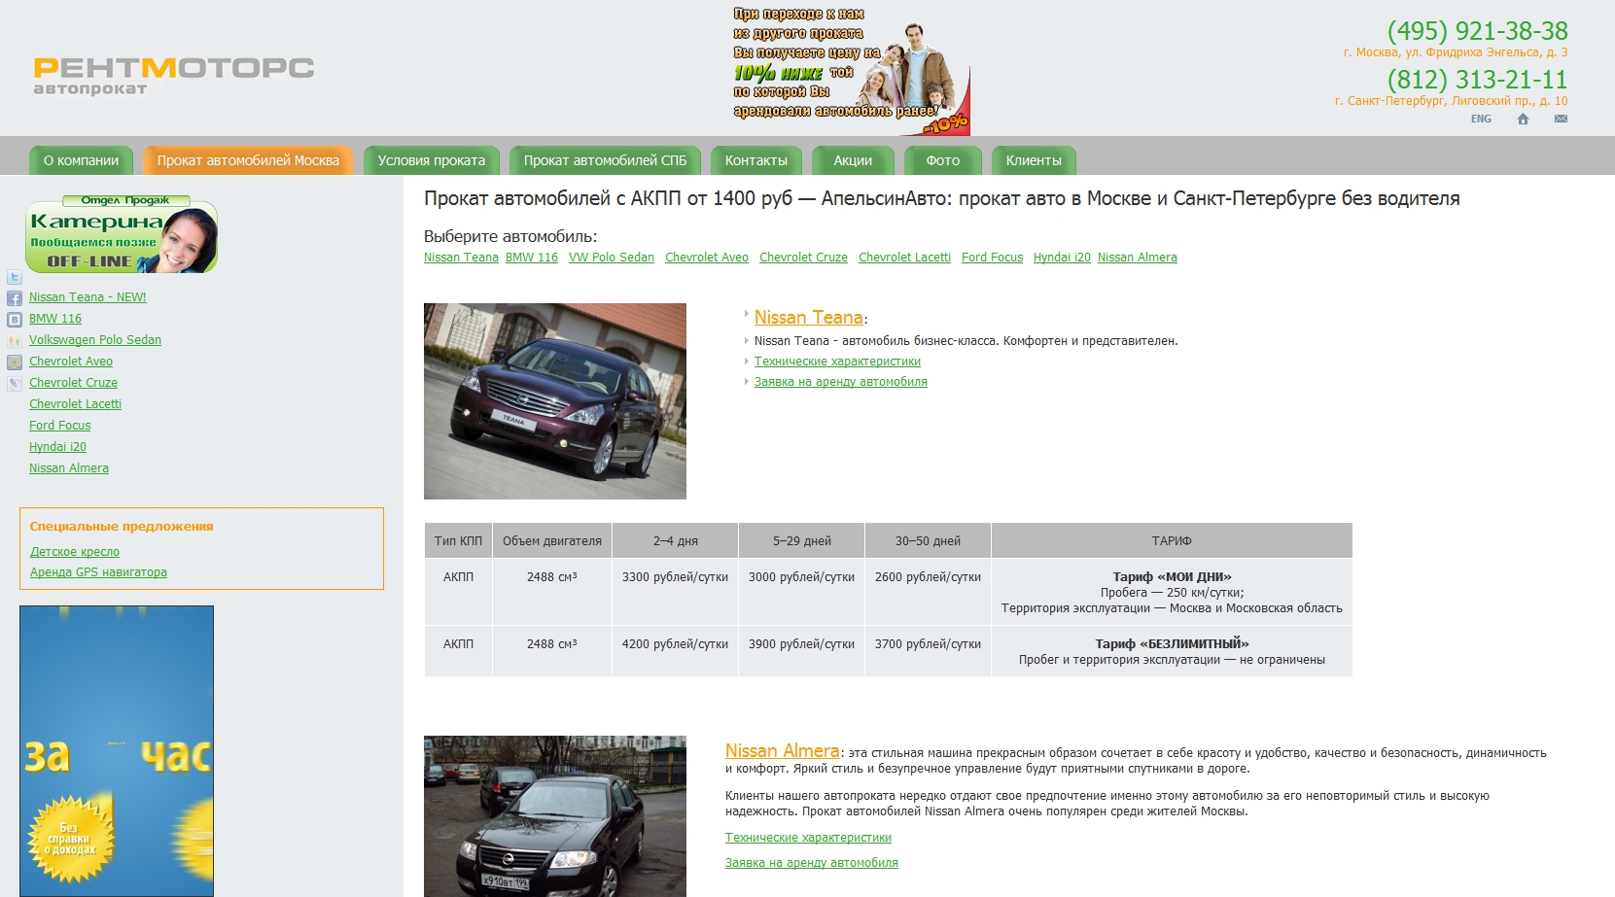Open the Nissan Teana 'Технические характеристики' link
Screen dimensions: 1615x897
(x=837, y=362)
